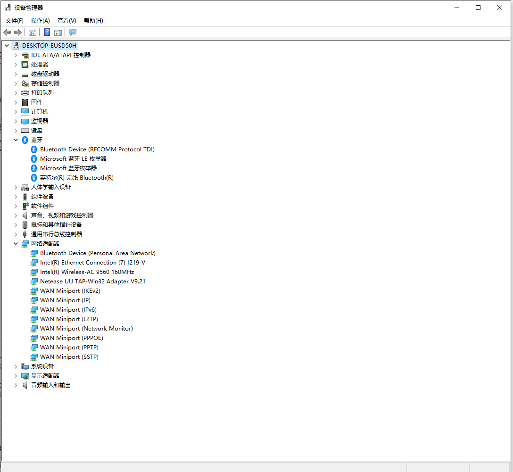Viewport: 513px width, 472px height.
Task: Click the 显示适配器 display adapter icon
Action: tap(25, 376)
